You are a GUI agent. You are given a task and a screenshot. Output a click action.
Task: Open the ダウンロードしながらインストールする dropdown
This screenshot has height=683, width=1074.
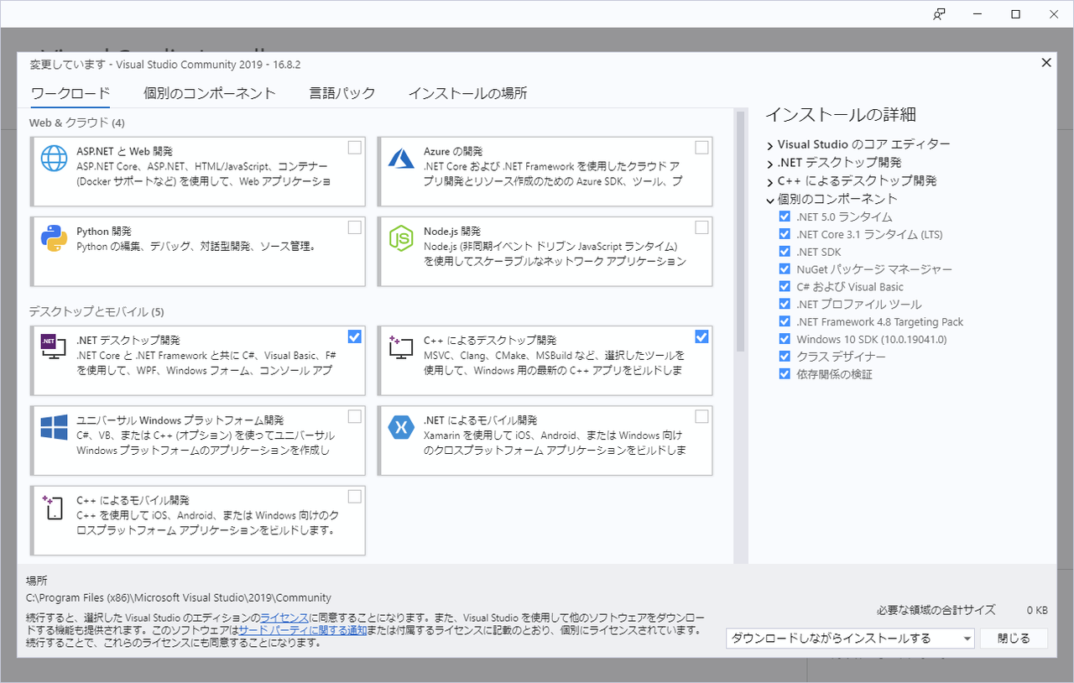click(x=850, y=639)
